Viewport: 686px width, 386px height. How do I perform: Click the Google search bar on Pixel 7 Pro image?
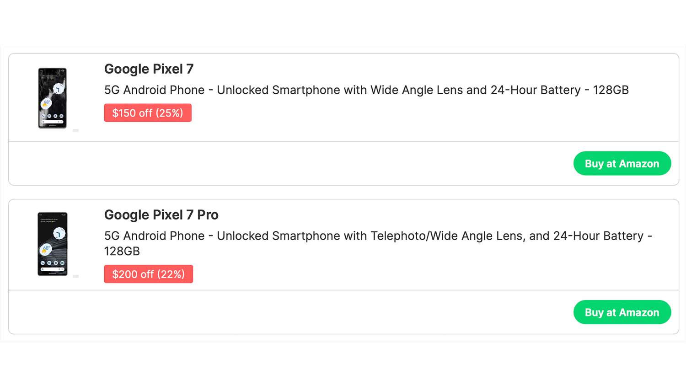(52, 269)
